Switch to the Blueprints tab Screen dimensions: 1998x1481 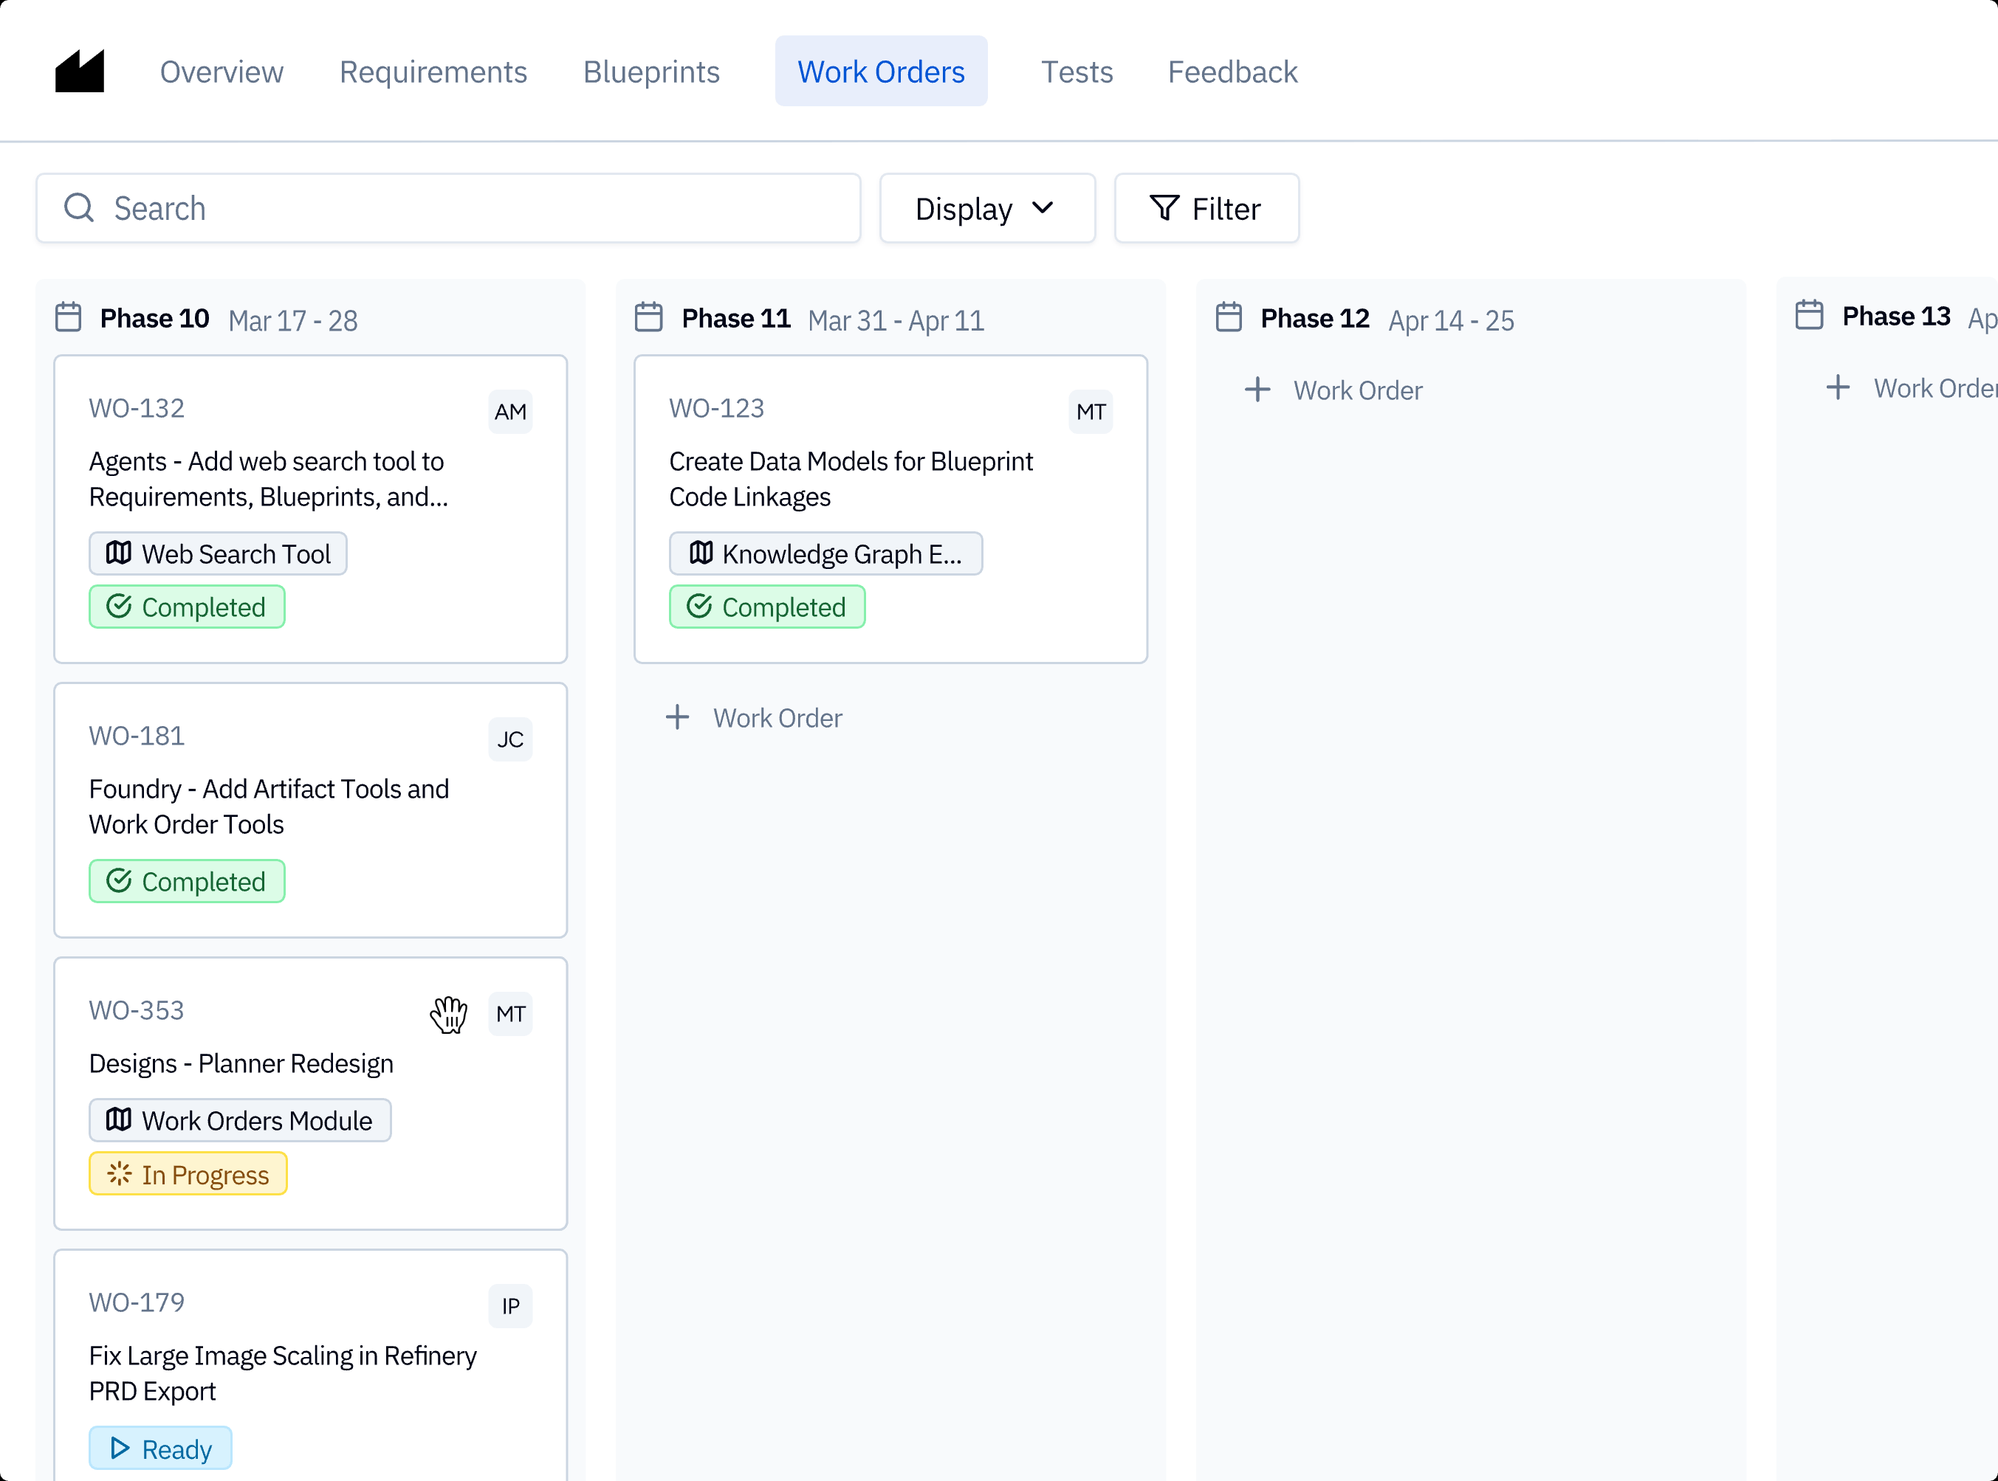651,72
